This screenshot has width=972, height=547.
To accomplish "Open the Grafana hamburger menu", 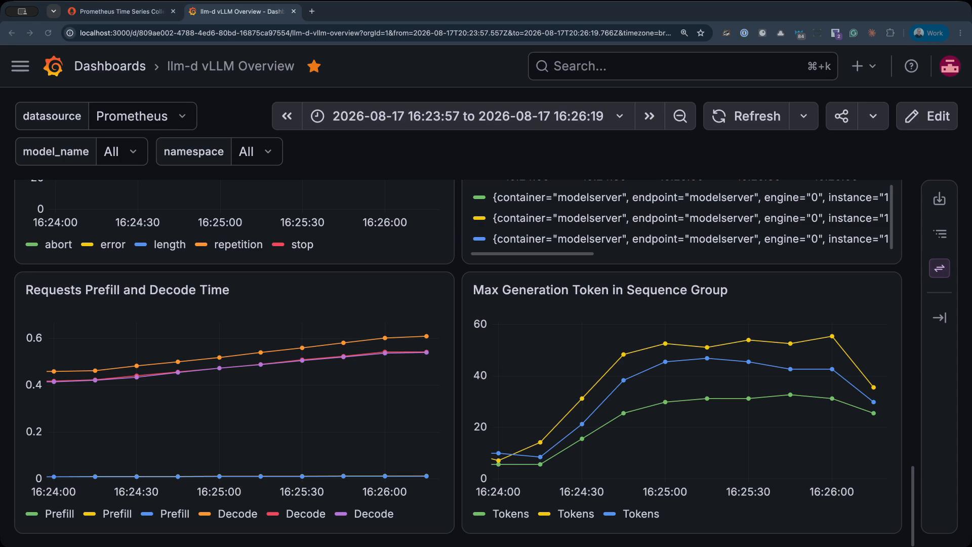I will 20,66.
